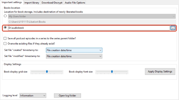This screenshot has width=179, height=100.
Task: Select the custom D:\audiobook location radio button
Action: click(5, 27)
